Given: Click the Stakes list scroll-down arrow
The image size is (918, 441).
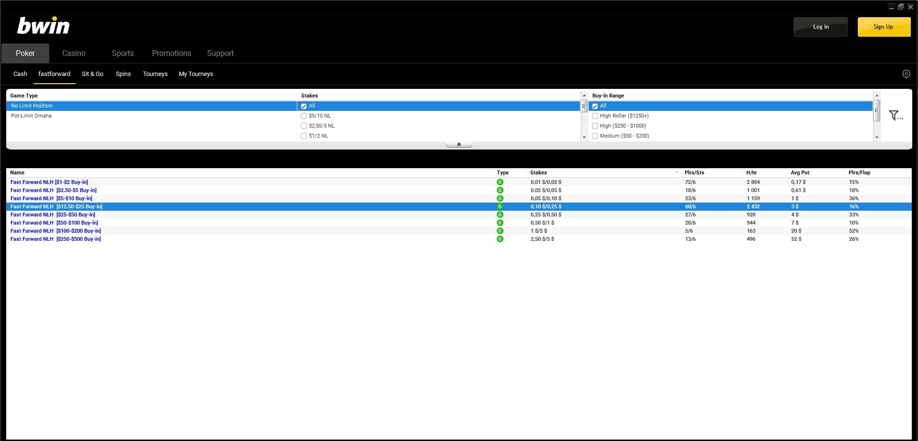Looking at the screenshot, I should click(584, 137).
